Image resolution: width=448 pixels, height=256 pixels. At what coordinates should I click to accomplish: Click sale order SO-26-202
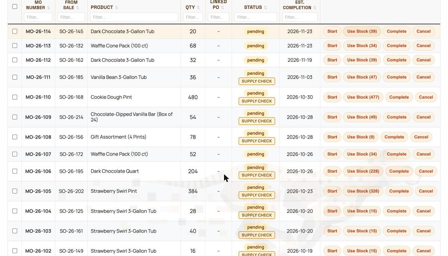tap(71, 191)
